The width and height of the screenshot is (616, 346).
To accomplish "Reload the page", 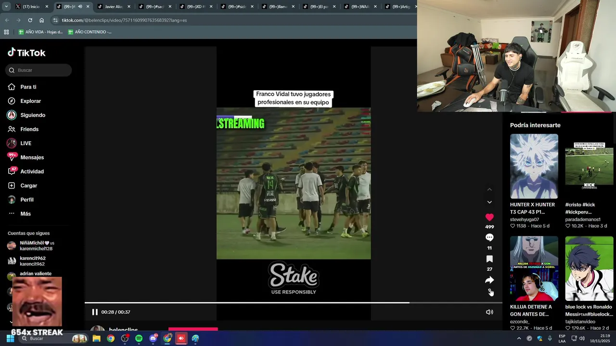I will pyautogui.click(x=30, y=20).
